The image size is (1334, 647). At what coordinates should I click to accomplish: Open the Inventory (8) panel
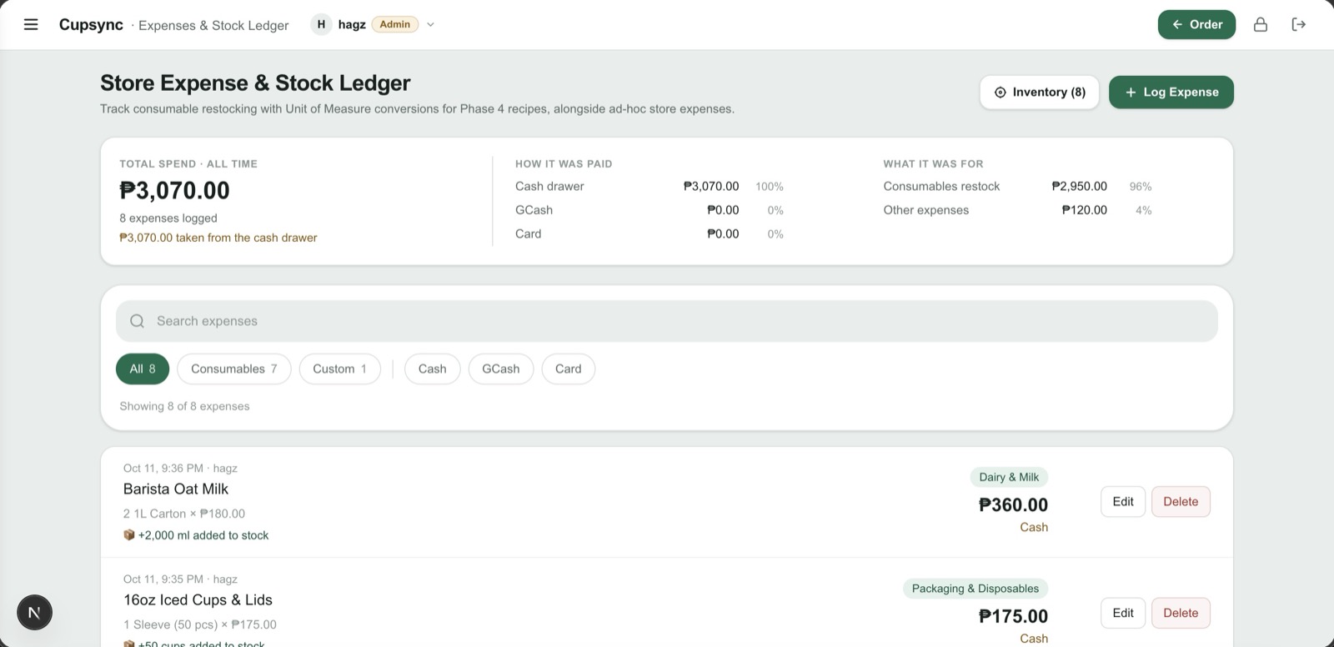1040,92
